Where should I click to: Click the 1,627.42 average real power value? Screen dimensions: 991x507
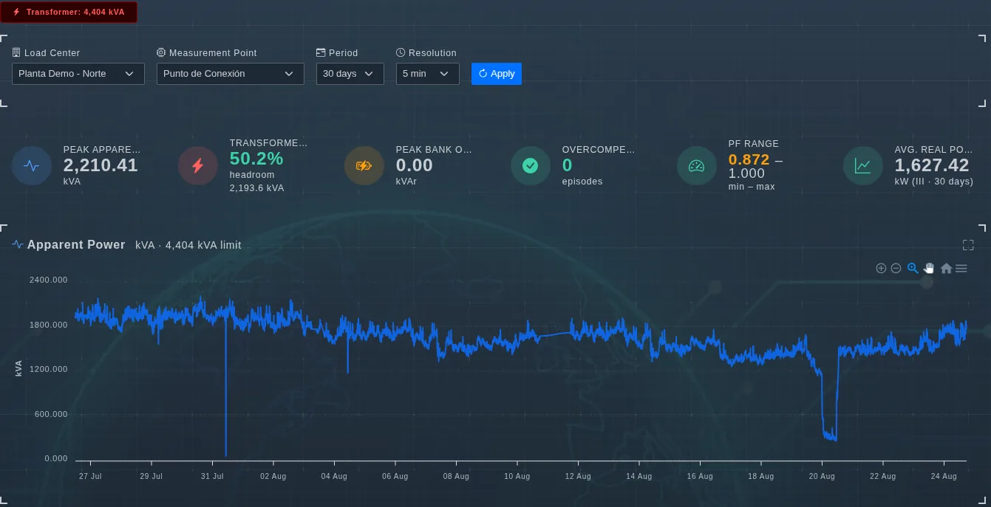[932, 165]
